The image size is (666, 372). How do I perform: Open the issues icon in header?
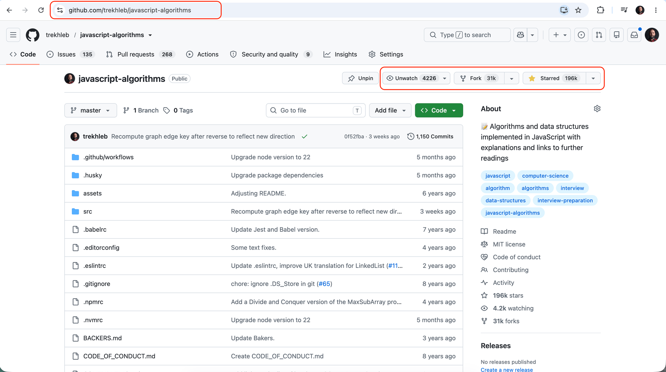point(581,35)
